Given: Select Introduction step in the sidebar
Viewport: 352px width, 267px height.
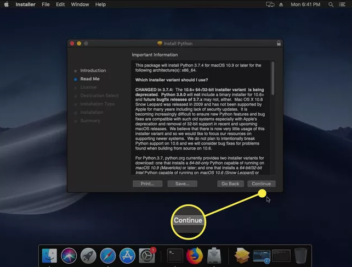Looking at the screenshot, I should pyautogui.click(x=93, y=70).
